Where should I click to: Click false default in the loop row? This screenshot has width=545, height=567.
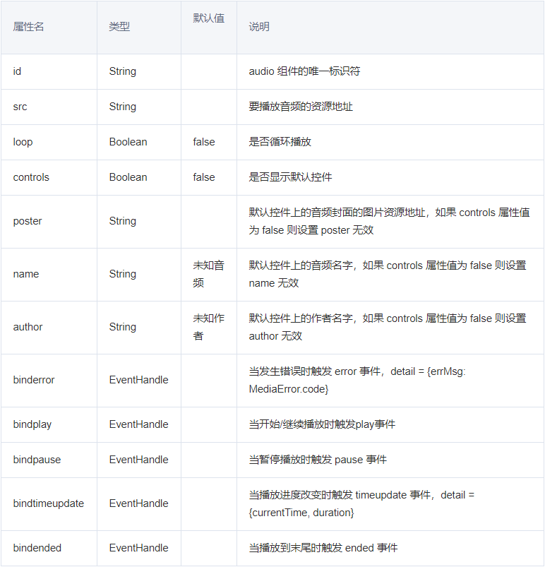point(204,142)
